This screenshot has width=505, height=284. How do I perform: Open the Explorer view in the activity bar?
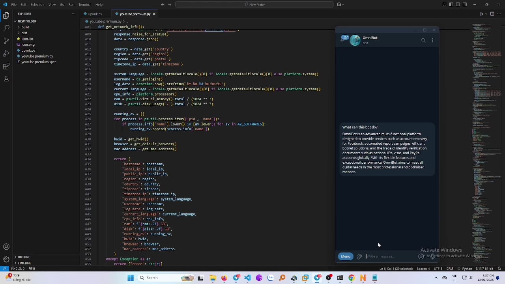coord(6,16)
